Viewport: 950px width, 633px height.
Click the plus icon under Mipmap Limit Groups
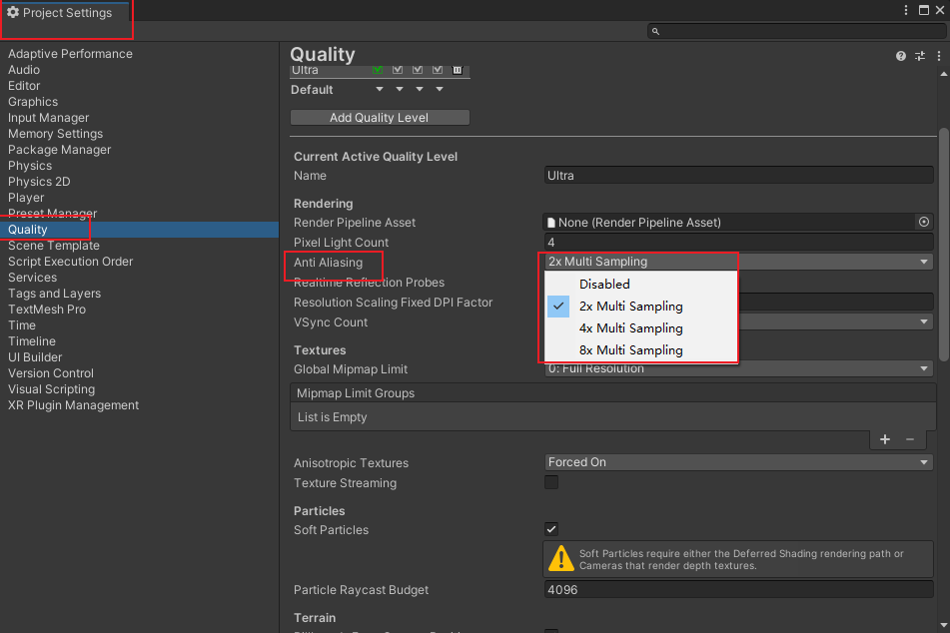tap(884, 439)
